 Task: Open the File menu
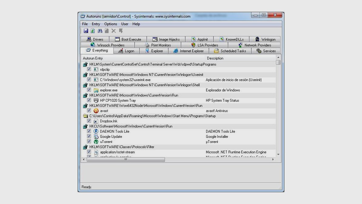[85, 24]
